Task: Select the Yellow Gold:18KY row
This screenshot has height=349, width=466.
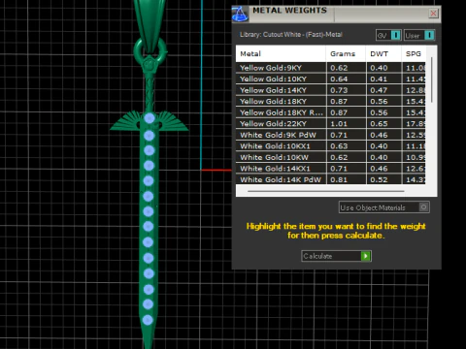Action: [x=331, y=102]
